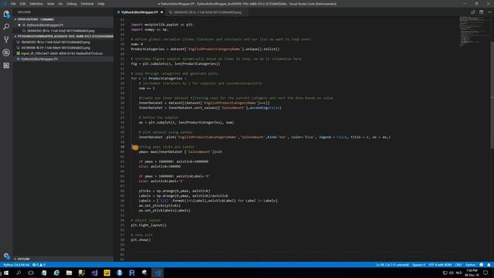Image resolution: width=494 pixels, height=278 pixels.
Task: Click the import numpy as np line
Action: (x=150, y=29)
